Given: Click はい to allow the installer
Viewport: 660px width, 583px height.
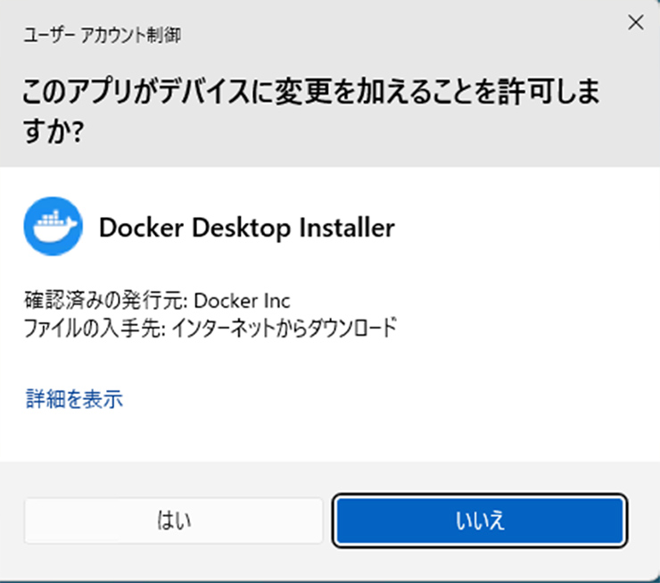Looking at the screenshot, I should pos(174,520).
